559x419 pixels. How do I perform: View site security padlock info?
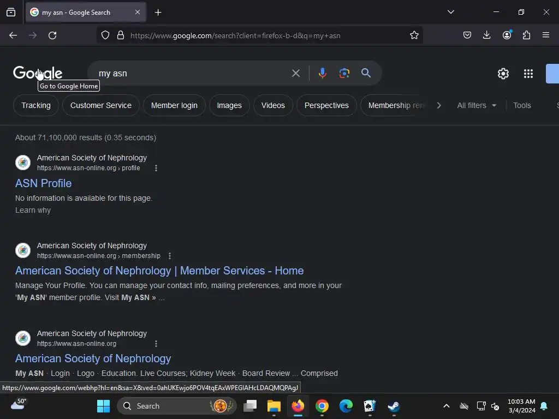click(121, 35)
